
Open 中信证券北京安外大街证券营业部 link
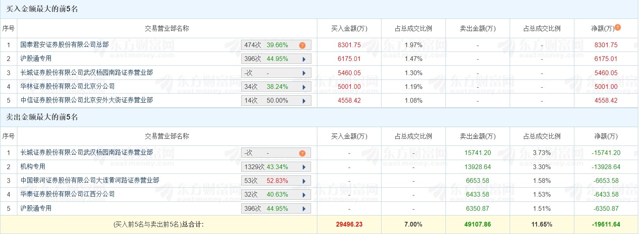point(87,100)
